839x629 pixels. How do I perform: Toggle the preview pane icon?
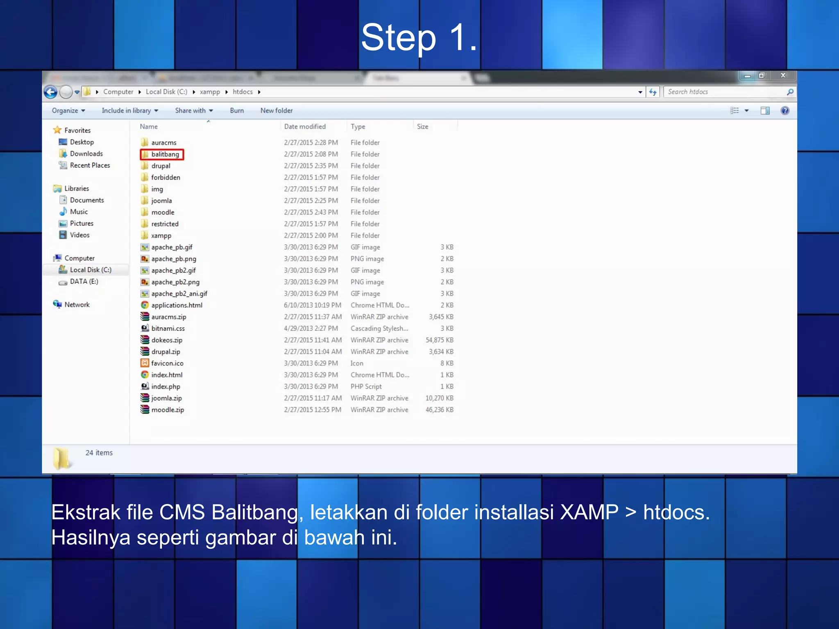pyautogui.click(x=765, y=111)
